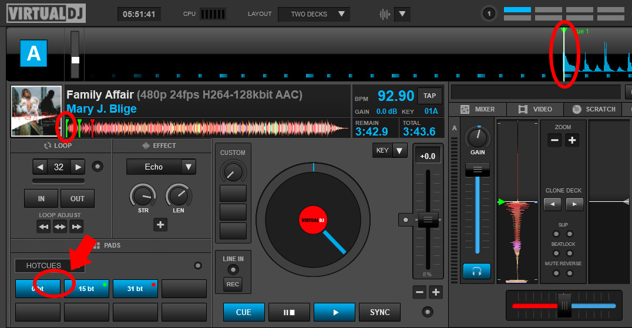Open the LAYOUT TWO DECKS dropdown
Screen dimensions: 632x328
click(314, 14)
